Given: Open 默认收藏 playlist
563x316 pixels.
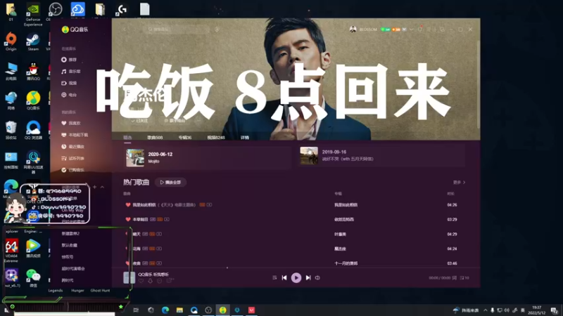Looking at the screenshot, I should [x=69, y=245].
